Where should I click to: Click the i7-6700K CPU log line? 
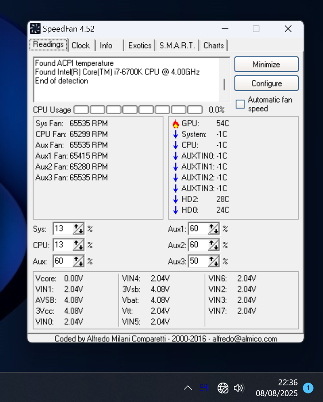pyautogui.click(x=117, y=72)
